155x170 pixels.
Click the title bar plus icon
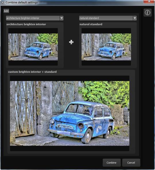3,2
